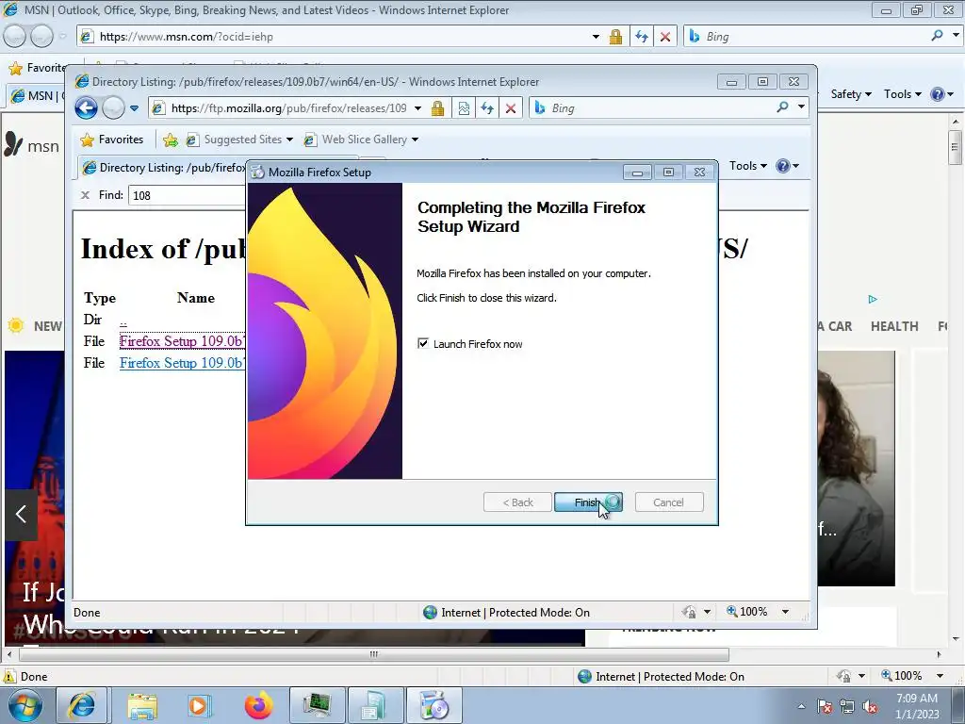Open Windows Start menu

(25, 705)
